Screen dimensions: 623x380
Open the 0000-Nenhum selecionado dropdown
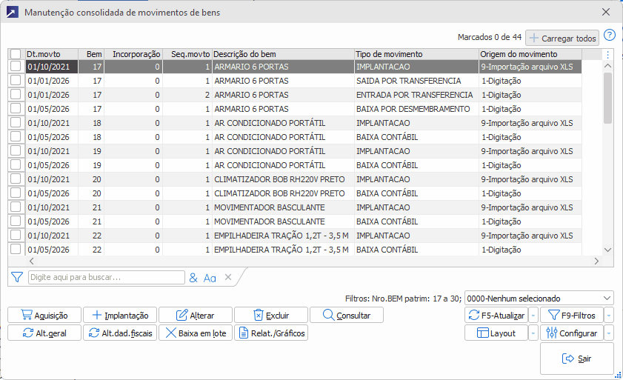[x=539, y=298]
